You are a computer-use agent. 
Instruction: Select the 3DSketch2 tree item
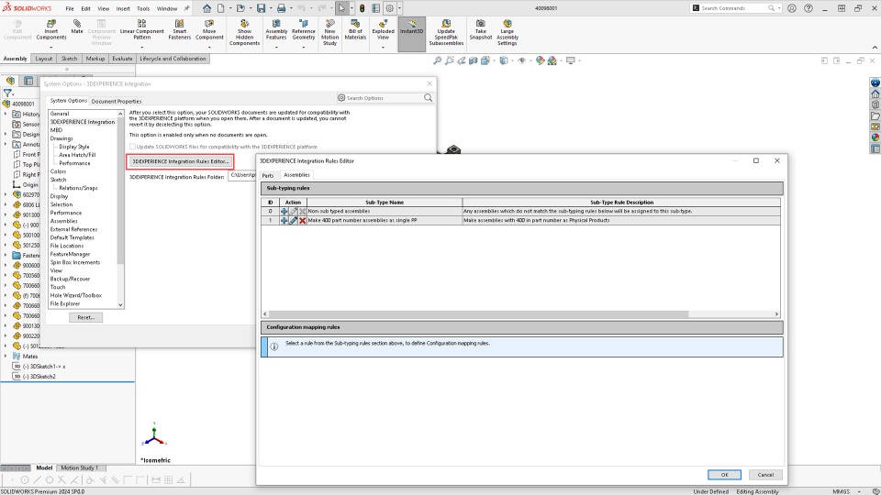tap(42, 377)
